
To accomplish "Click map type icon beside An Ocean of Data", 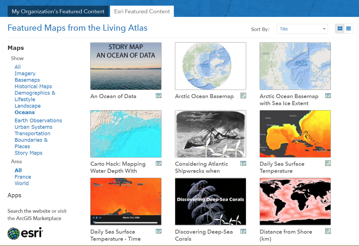I will coord(159,96).
